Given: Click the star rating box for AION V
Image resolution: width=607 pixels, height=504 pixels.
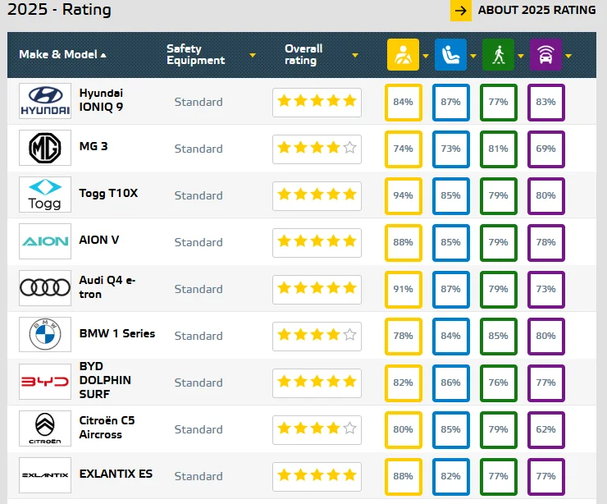Looking at the screenshot, I should (317, 243).
